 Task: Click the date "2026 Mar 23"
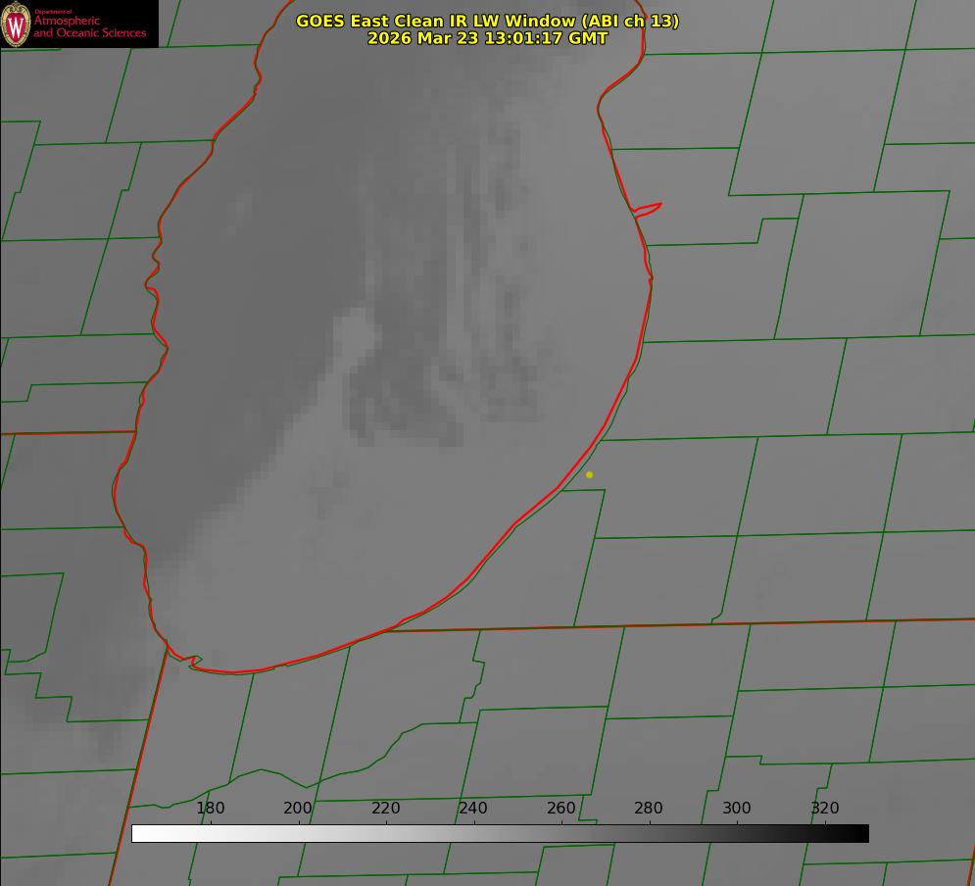click(x=422, y=38)
